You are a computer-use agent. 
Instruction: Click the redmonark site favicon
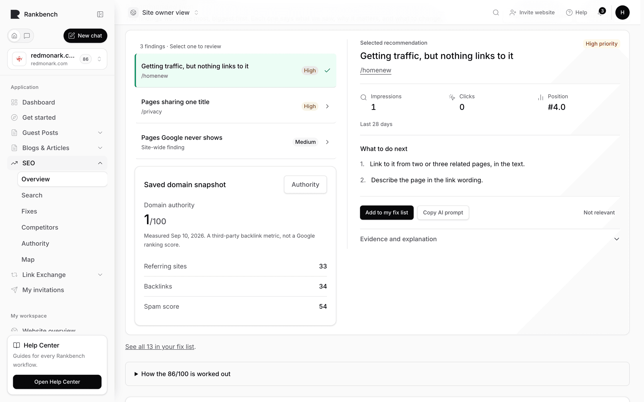point(19,59)
